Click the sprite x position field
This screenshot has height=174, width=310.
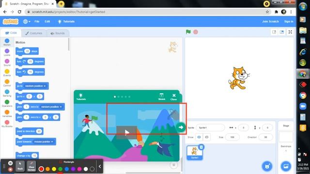coord(243,128)
